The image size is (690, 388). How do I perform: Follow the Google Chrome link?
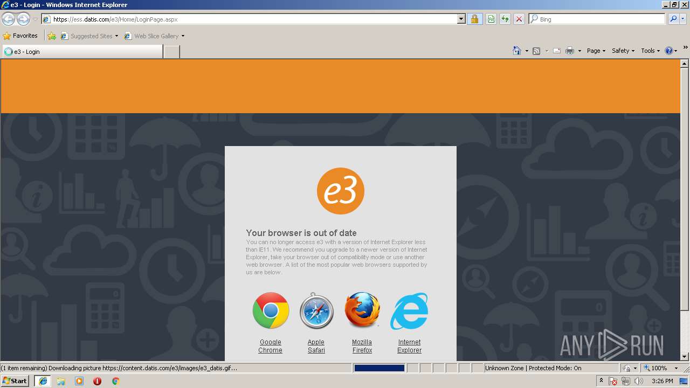click(x=270, y=346)
